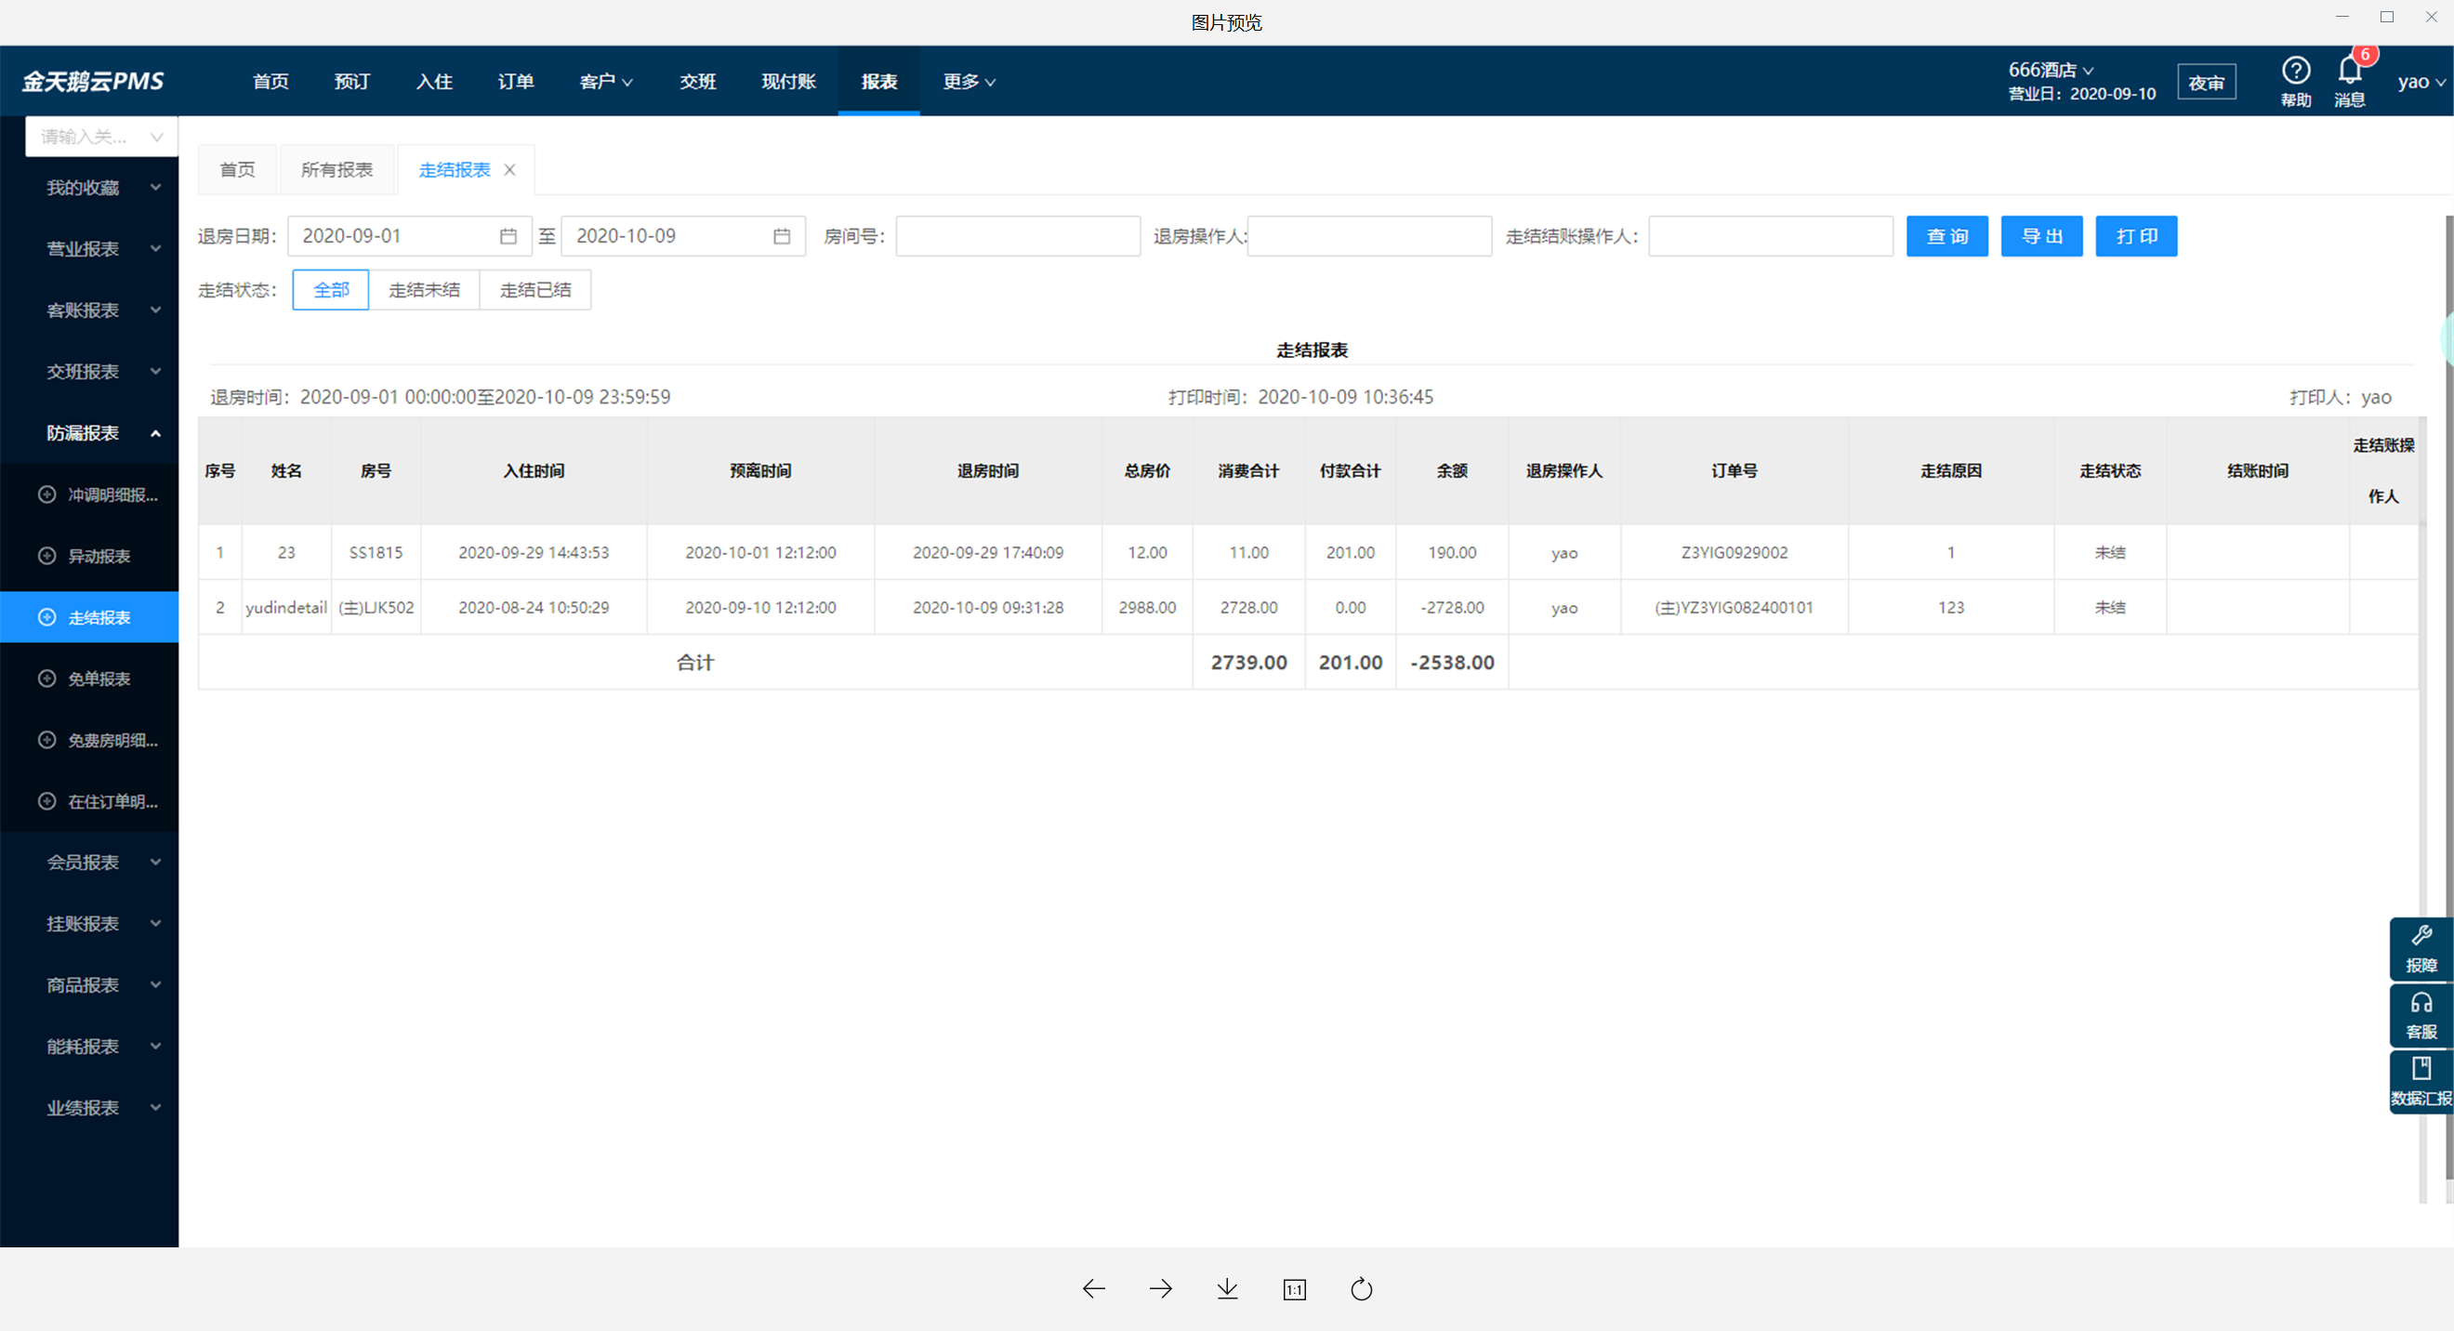
Task: Focus the 退房操作人 input field
Action: click(x=1369, y=236)
